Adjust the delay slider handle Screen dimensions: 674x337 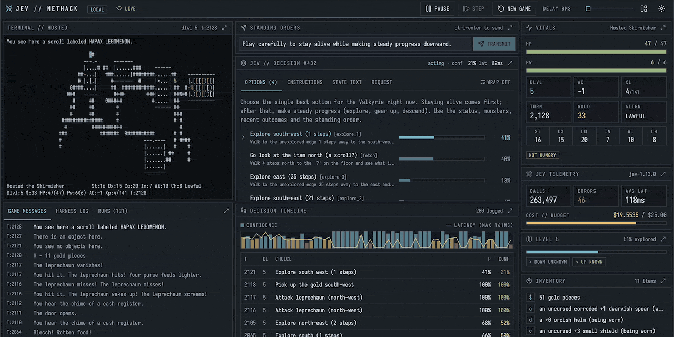click(x=588, y=8)
